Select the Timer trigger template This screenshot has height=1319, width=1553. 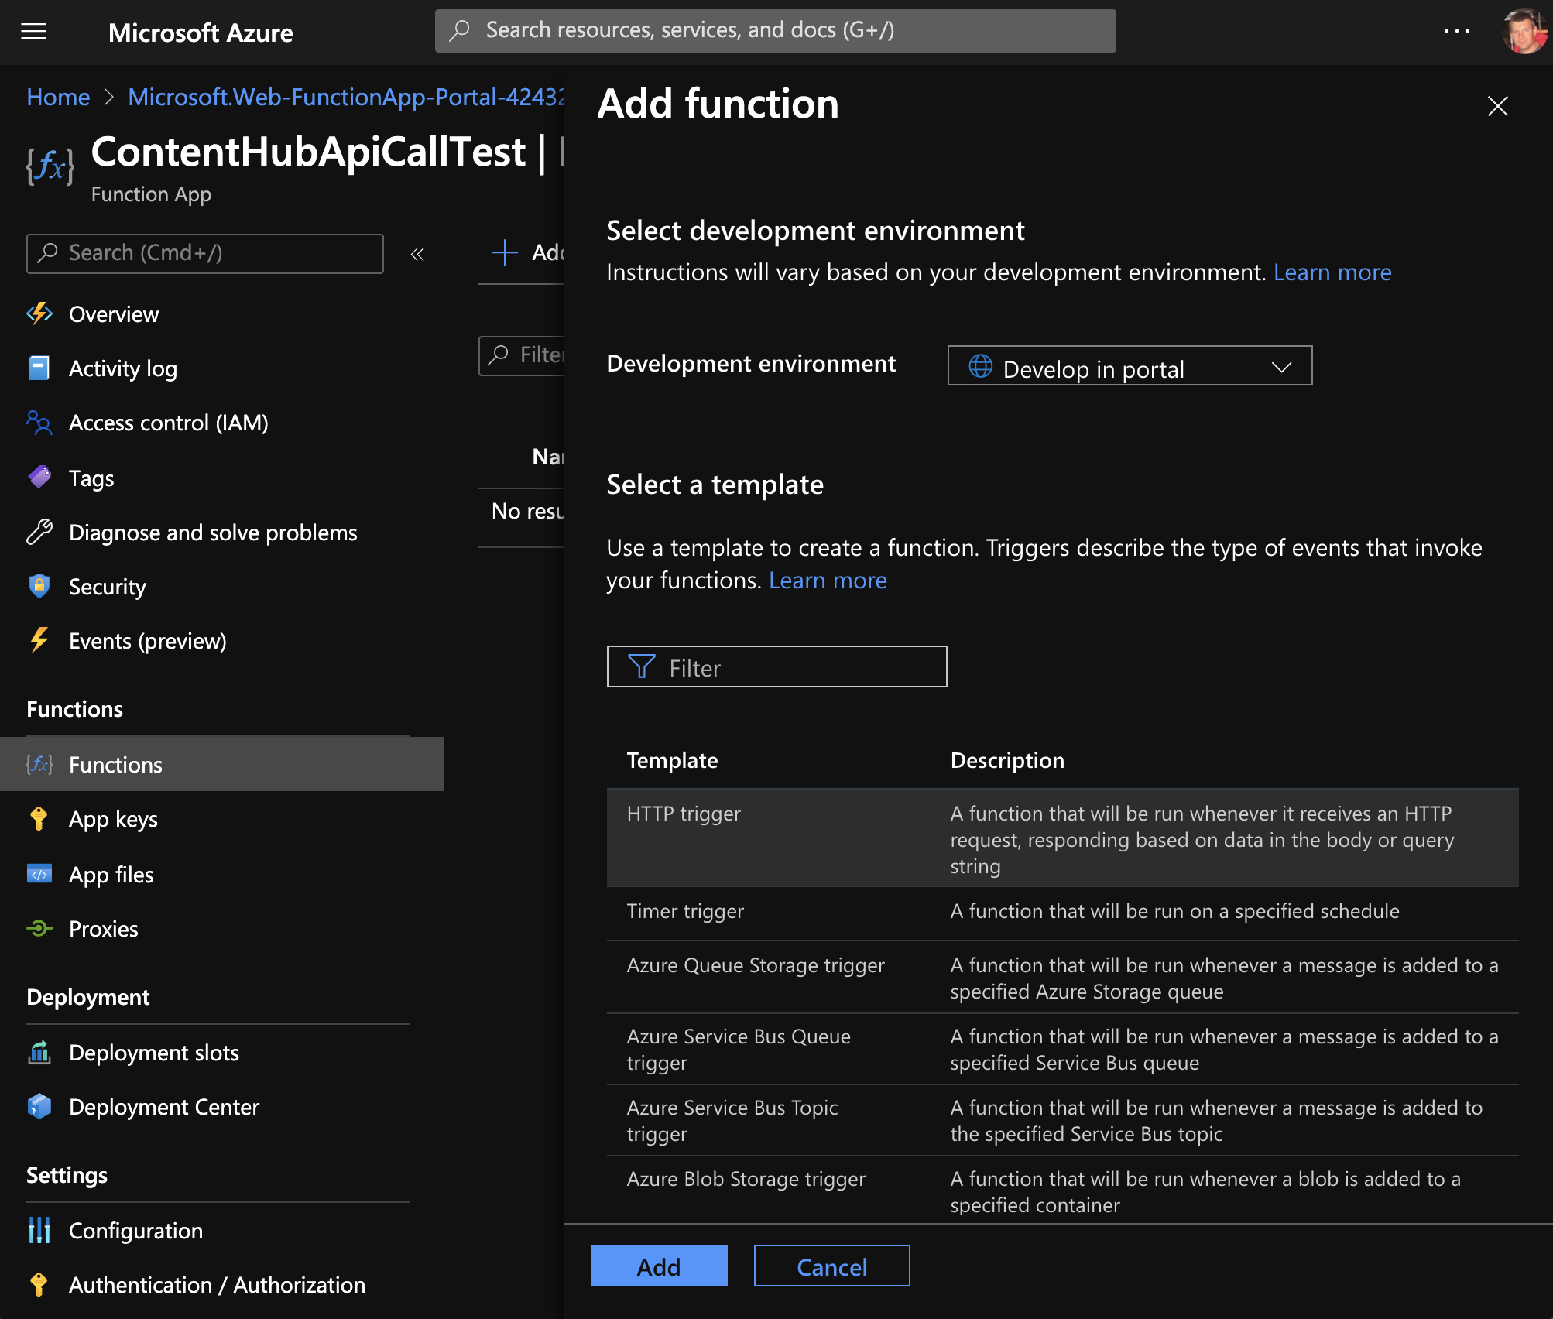[1062, 913]
